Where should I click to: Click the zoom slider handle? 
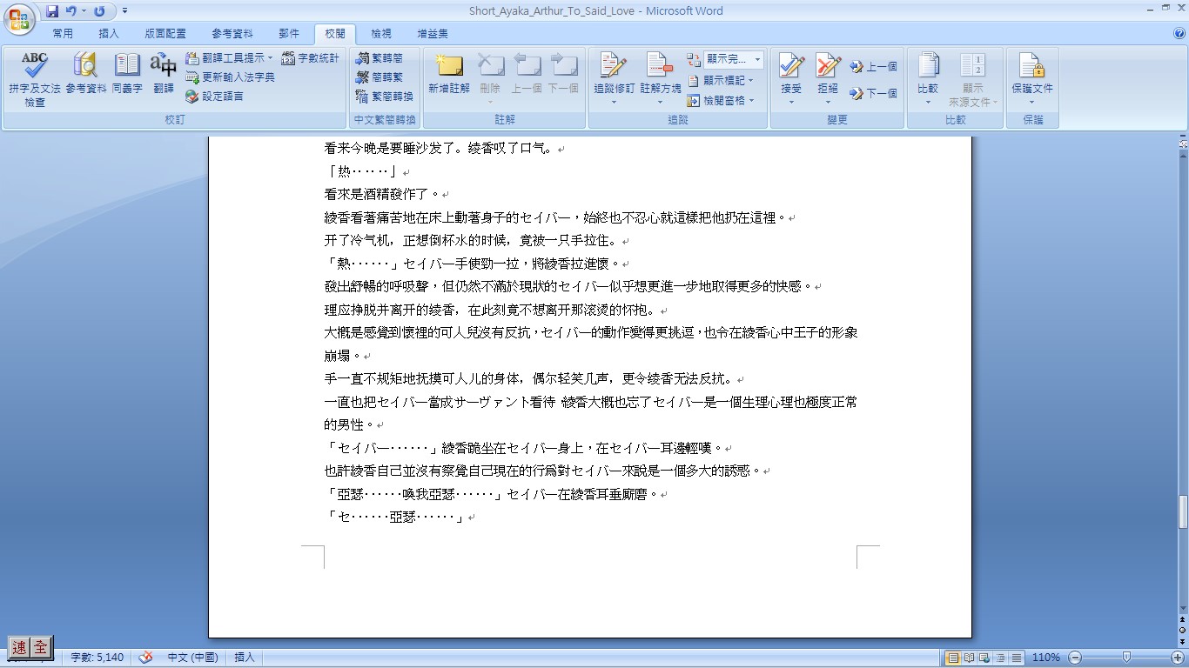[1126, 658]
